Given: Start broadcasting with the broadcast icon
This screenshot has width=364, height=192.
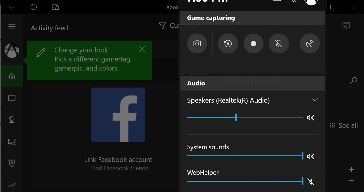Looking at the screenshot, I should (310, 44).
